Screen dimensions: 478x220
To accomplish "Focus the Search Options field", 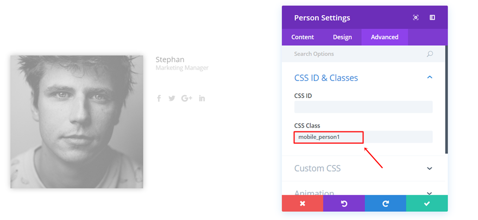I will pyautogui.click(x=356, y=54).
